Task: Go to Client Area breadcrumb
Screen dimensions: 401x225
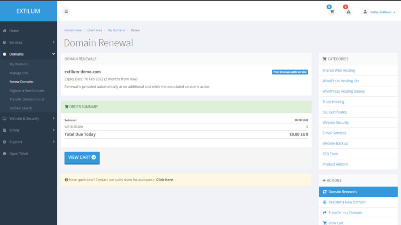Action: tap(95, 30)
